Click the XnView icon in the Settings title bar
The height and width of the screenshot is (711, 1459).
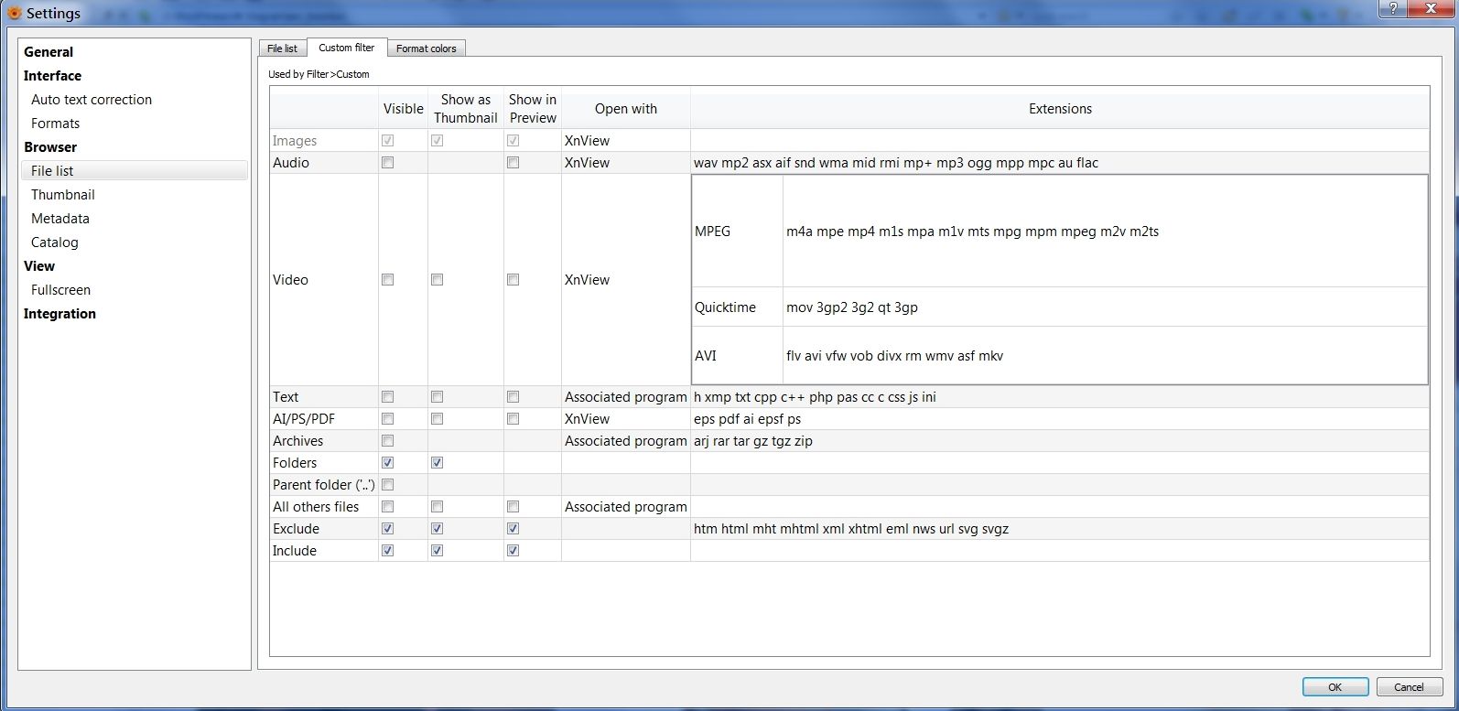[14, 13]
